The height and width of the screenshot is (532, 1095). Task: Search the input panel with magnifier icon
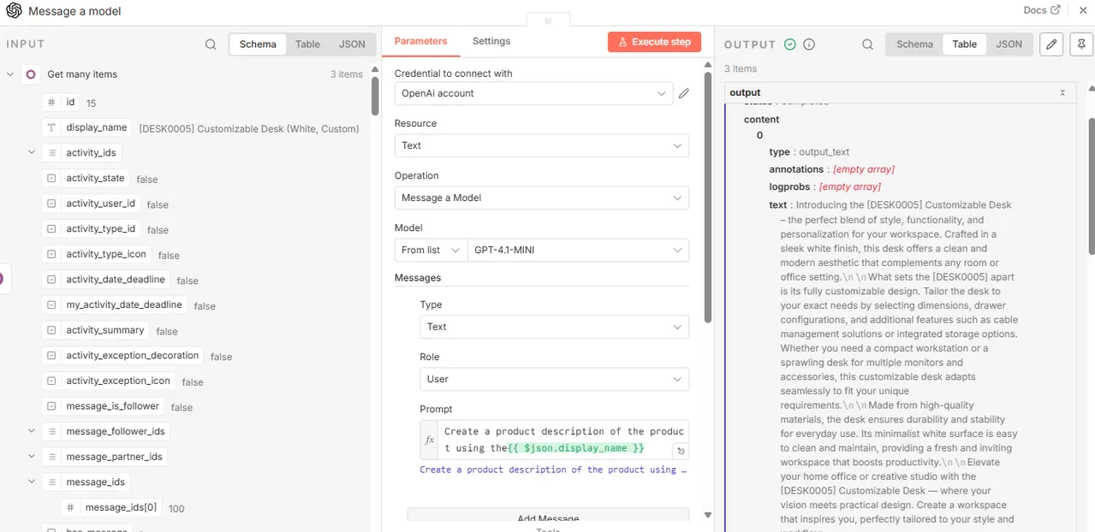tap(211, 44)
